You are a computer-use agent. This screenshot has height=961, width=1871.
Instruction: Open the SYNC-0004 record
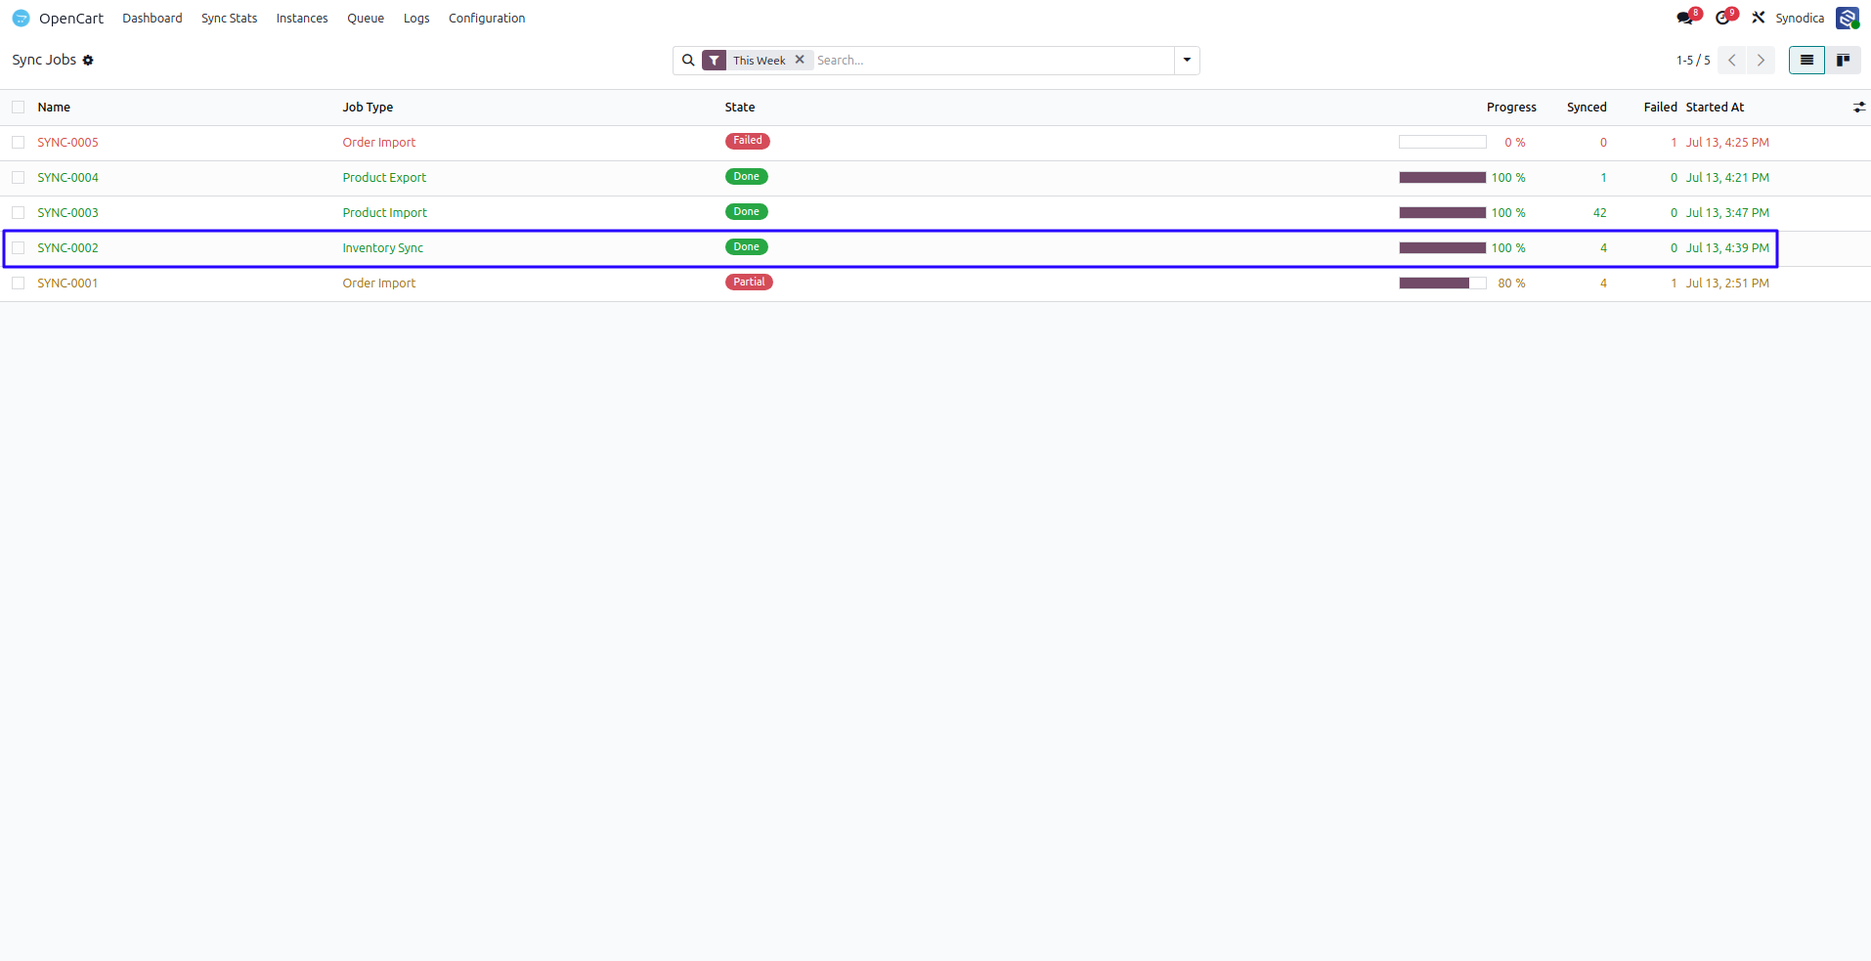[x=67, y=178]
